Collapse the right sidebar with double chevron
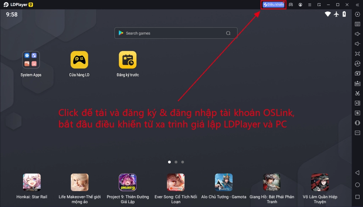 click(357, 5)
